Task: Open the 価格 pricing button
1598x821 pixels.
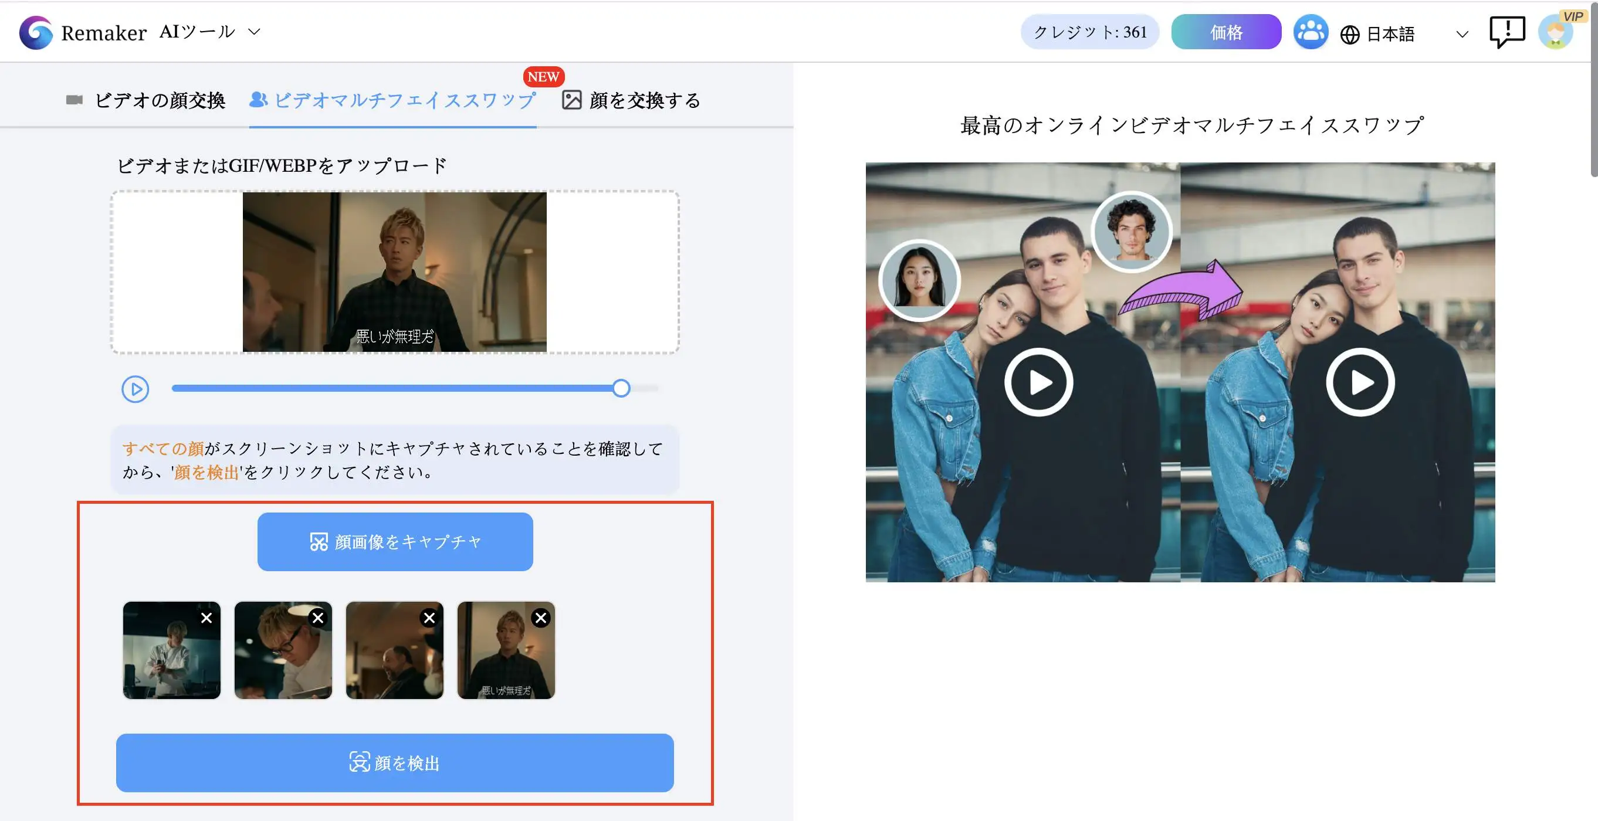Action: point(1226,32)
